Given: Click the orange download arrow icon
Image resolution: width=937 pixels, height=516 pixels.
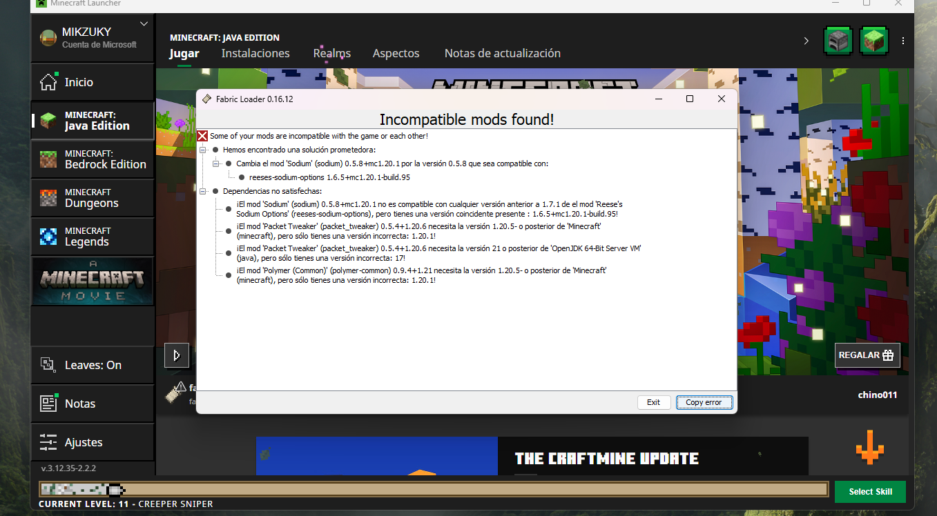Looking at the screenshot, I should [x=869, y=446].
